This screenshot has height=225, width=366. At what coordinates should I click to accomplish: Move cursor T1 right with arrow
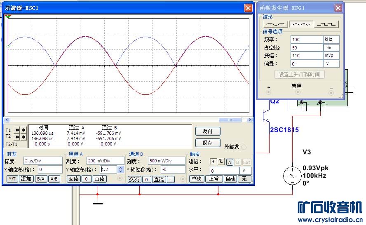point(23,130)
